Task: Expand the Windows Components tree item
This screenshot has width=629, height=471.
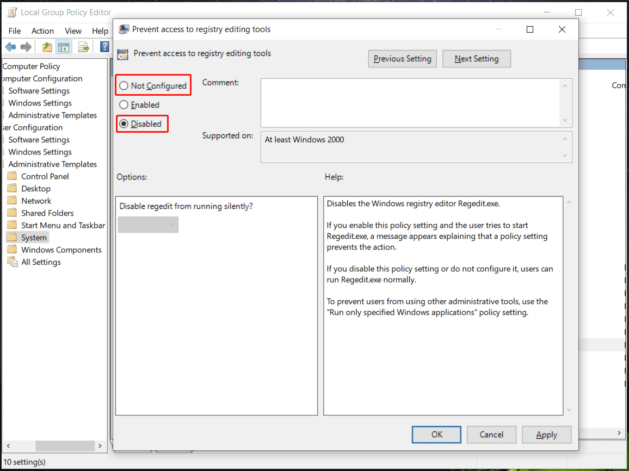Action: point(61,249)
